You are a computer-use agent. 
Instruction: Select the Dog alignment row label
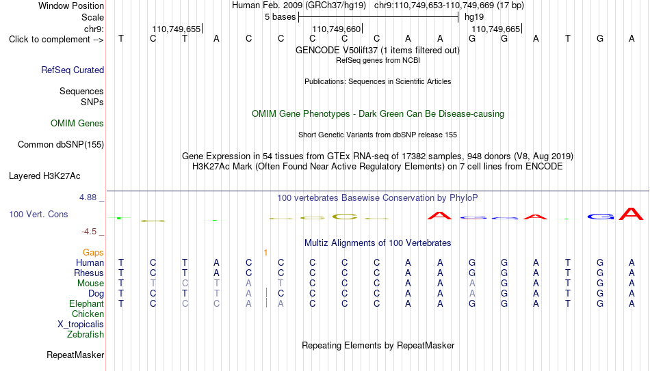pyautogui.click(x=96, y=294)
